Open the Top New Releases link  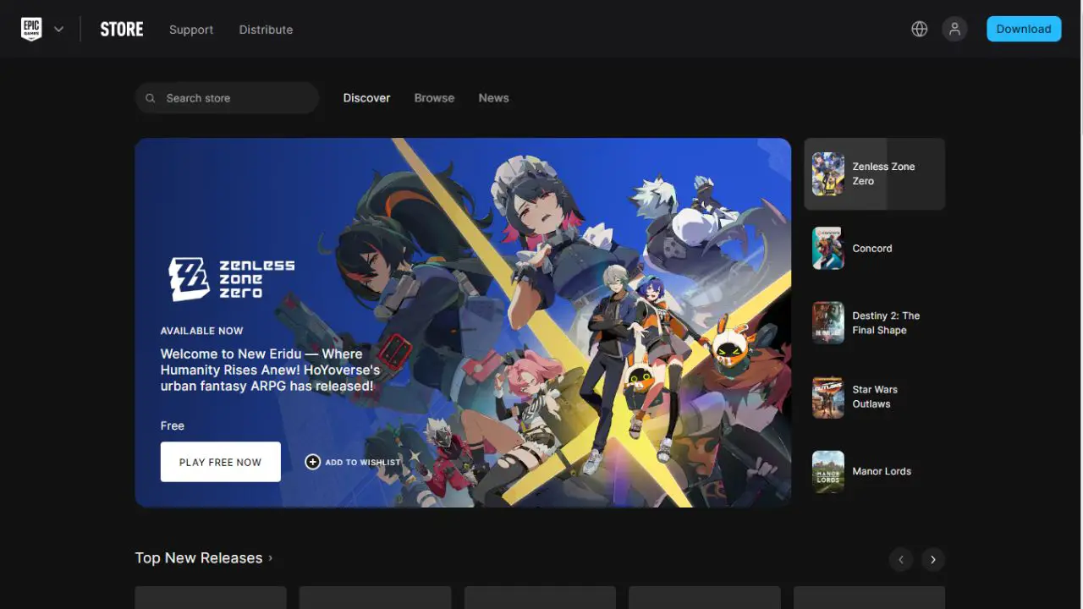204,558
